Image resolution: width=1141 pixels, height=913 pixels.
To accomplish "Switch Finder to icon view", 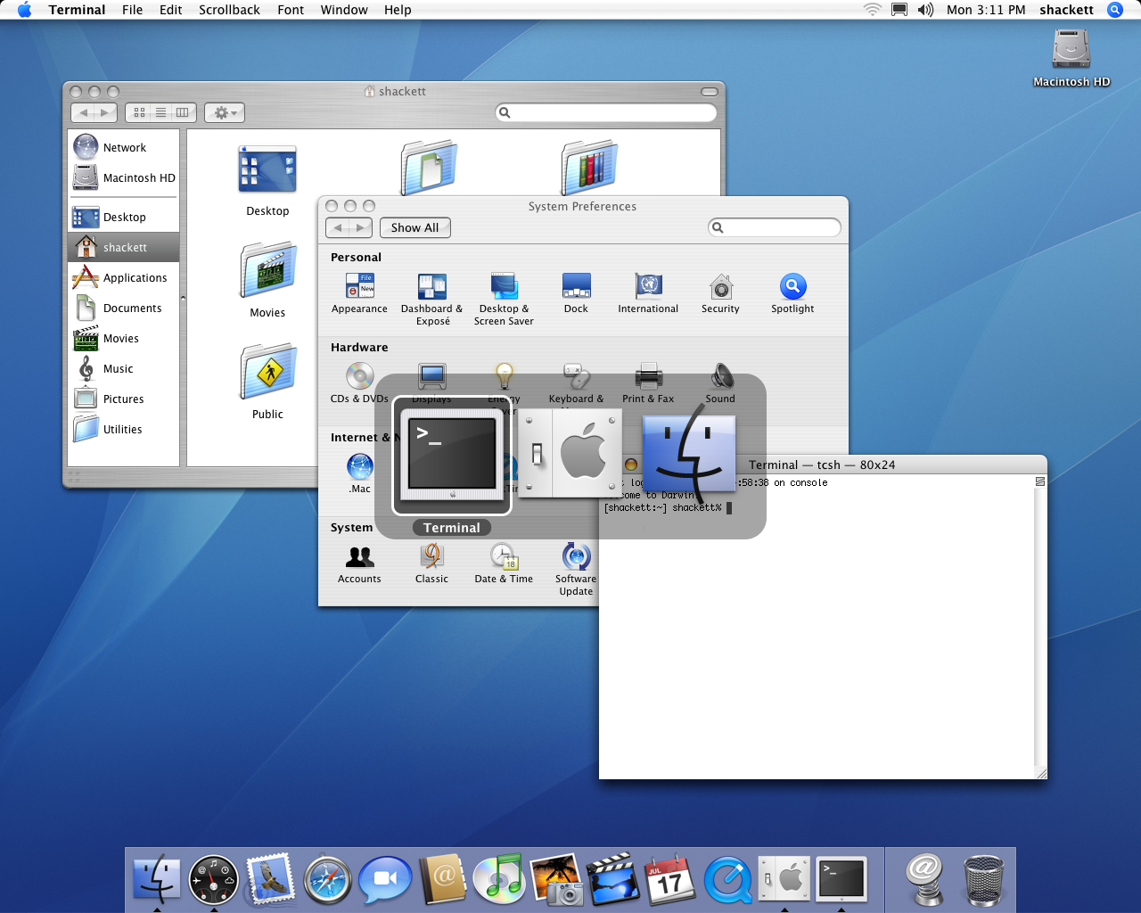I will click(139, 112).
